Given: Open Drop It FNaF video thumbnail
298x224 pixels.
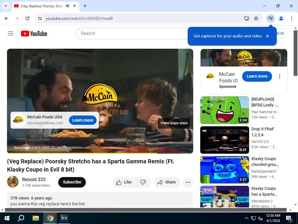Looking at the screenshot, I should click(225, 140).
